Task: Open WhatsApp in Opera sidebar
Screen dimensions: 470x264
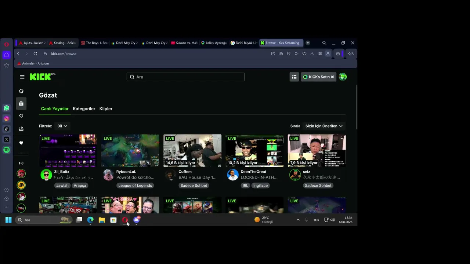Action: [x=7, y=108]
